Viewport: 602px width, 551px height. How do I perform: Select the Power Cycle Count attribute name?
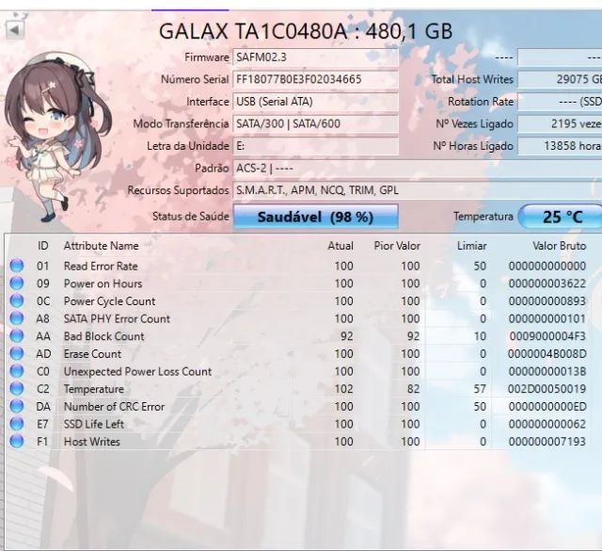point(109,301)
